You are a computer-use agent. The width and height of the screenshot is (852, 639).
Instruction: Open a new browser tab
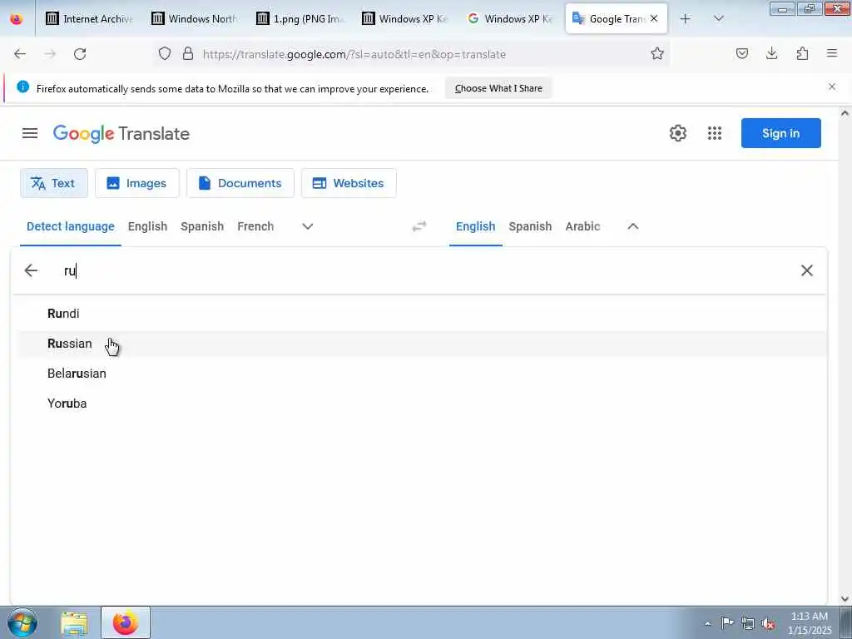(686, 18)
